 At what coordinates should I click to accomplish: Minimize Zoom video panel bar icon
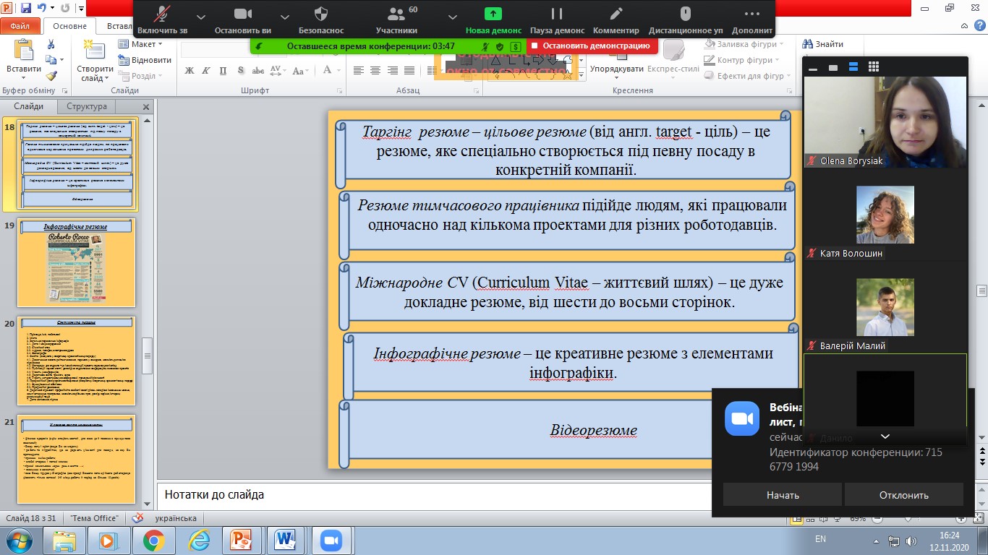813,68
